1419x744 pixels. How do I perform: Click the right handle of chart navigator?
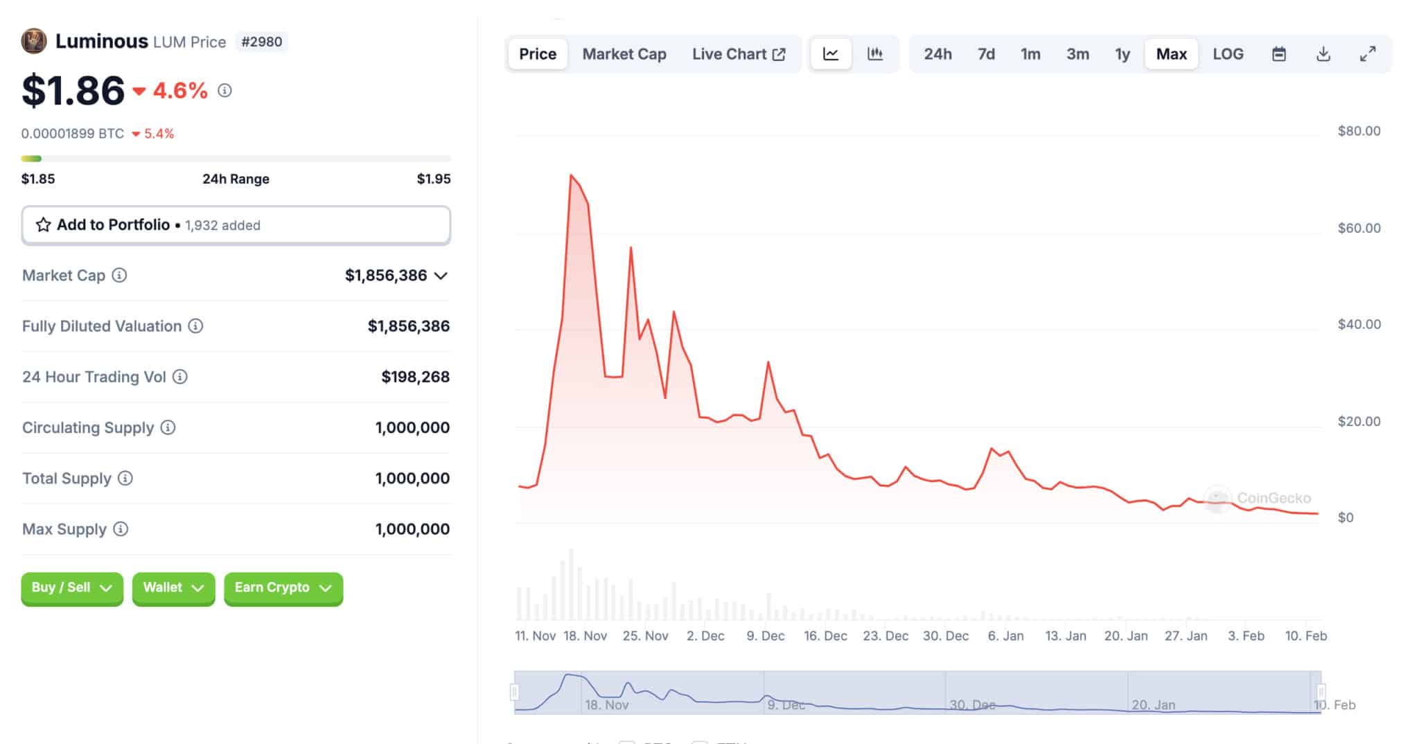[x=1321, y=691]
